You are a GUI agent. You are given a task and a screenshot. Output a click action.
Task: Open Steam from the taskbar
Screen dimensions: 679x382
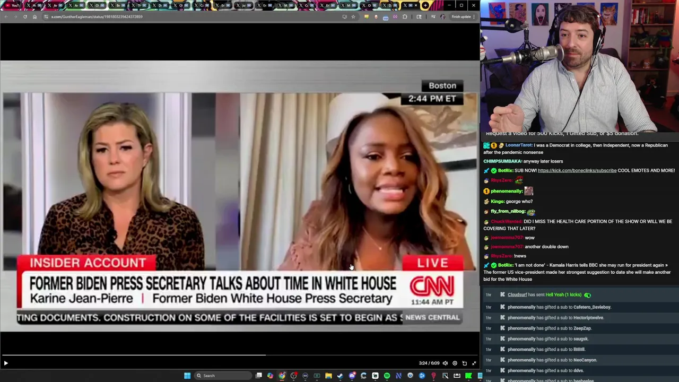pyautogui.click(x=340, y=376)
